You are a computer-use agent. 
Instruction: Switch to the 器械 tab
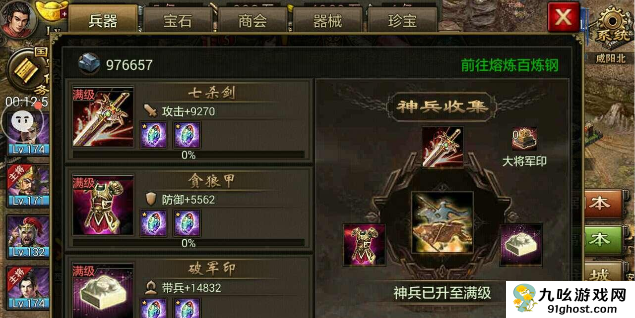tap(327, 21)
